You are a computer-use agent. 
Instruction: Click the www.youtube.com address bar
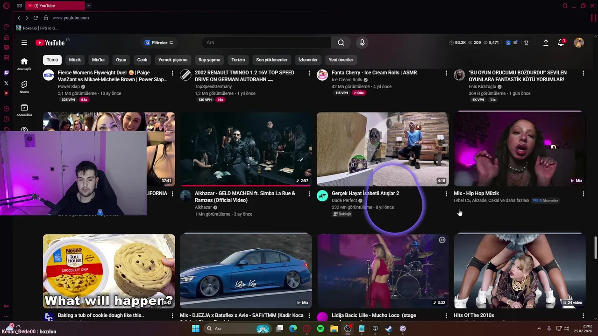(71, 18)
